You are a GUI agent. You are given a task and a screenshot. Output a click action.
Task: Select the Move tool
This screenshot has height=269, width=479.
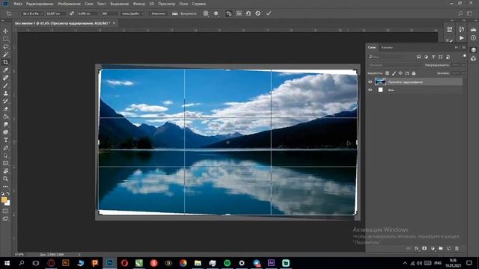pyautogui.click(x=5, y=31)
